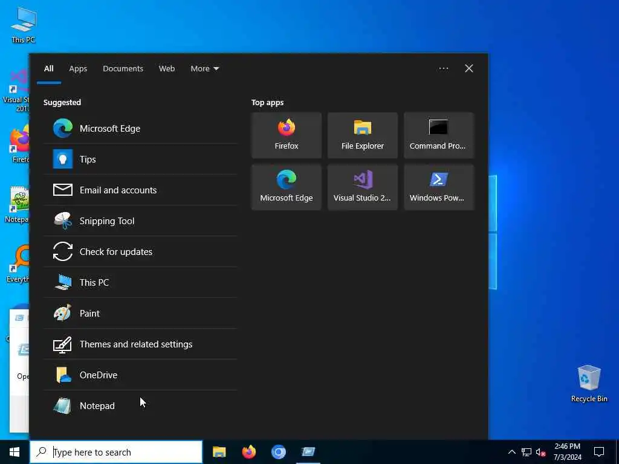Image resolution: width=619 pixels, height=464 pixels.
Task: Switch to the Apps tab
Action: click(78, 69)
